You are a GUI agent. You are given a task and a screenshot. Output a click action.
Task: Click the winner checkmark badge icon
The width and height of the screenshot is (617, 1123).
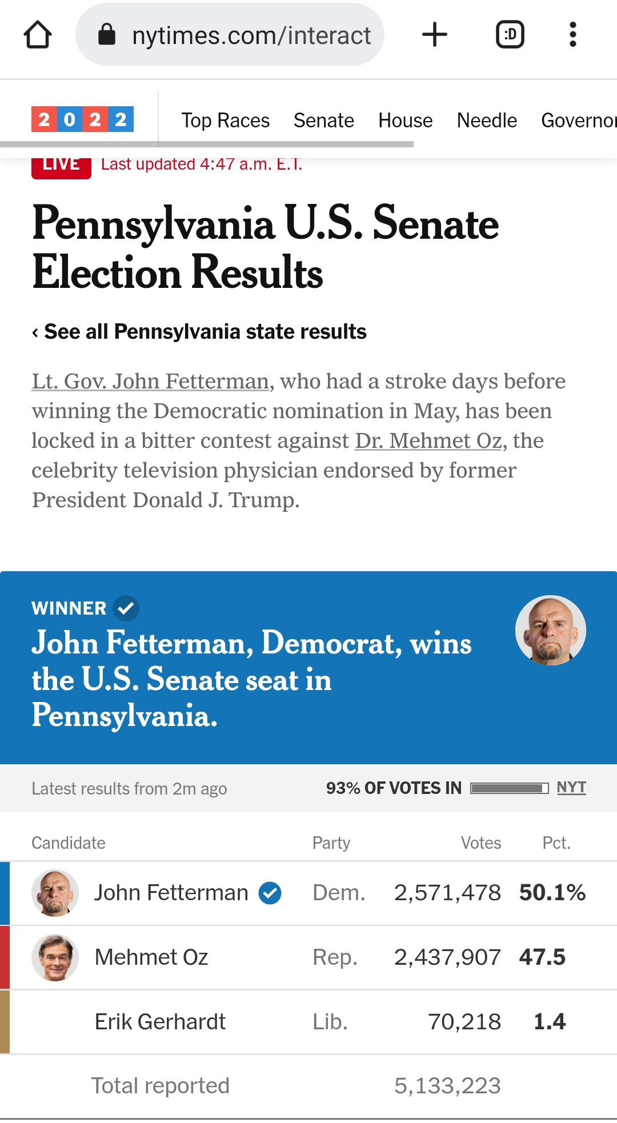[126, 608]
